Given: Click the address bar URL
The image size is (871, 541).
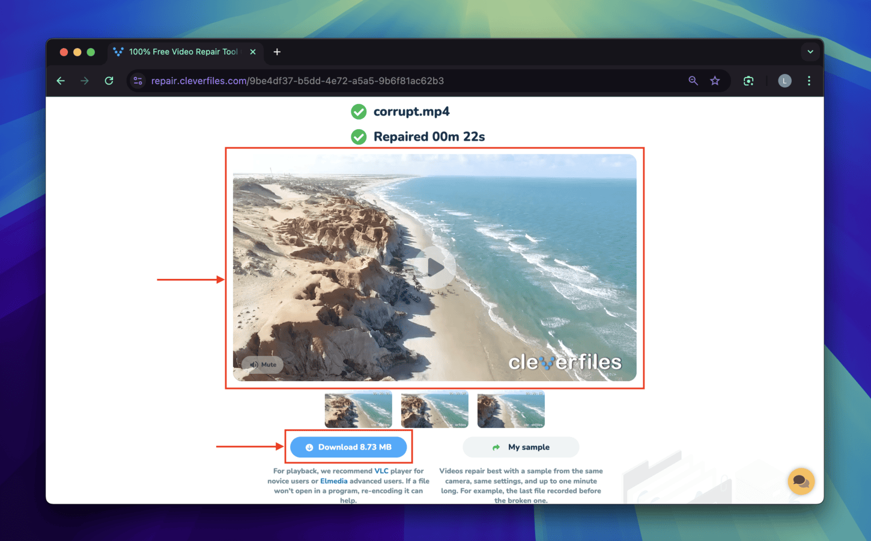Looking at the screenshot, I should point(297,81).
